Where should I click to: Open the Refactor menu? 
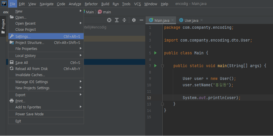pyautogui.click(x=91, y=4)
